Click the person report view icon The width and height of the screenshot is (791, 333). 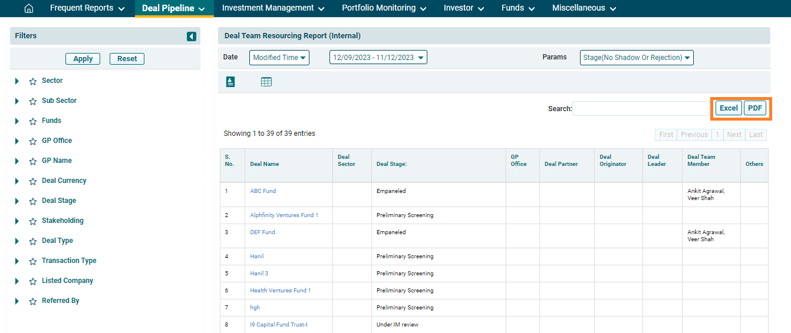[230, 82]
